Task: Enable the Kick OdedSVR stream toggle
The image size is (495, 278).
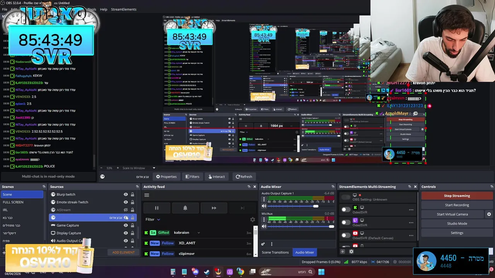Action: point(346,210)
